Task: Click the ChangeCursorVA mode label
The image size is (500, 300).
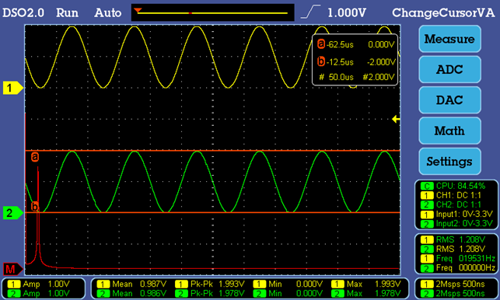Action: pyautogui.click(x=443, y=12)
